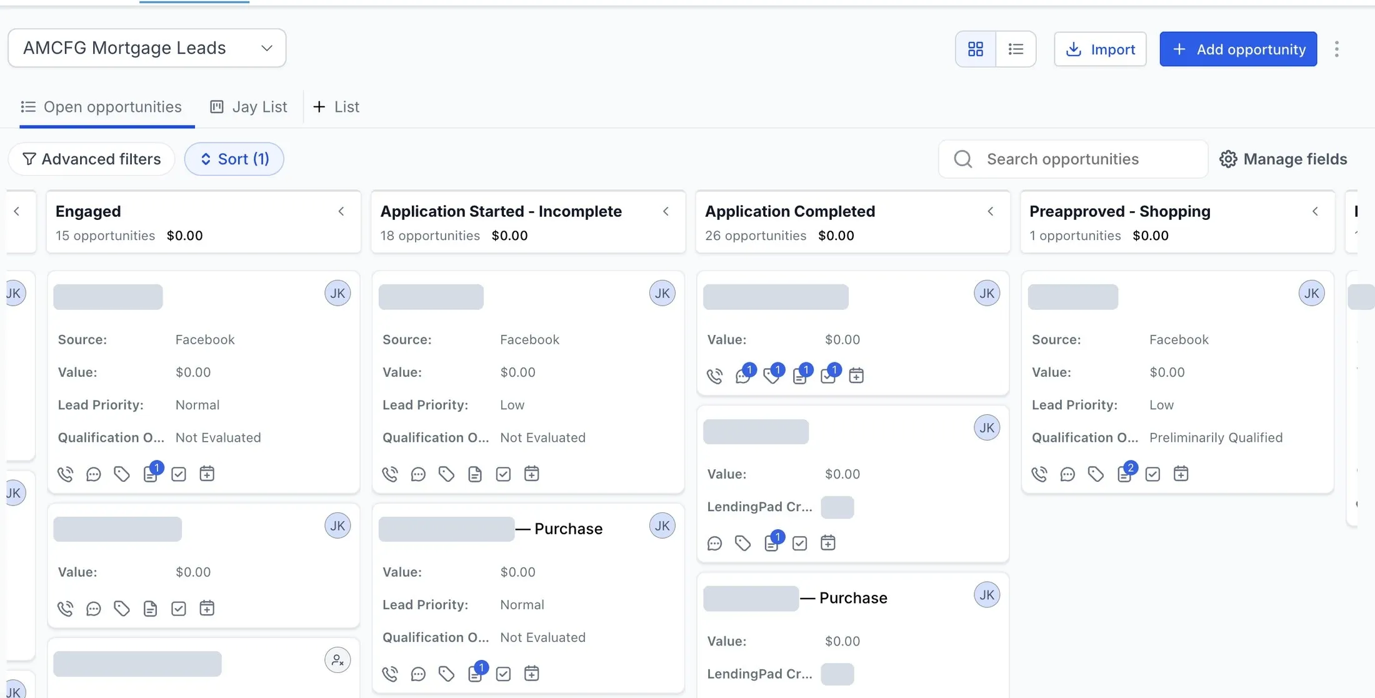Click phone icon on first Engaged card
The height and width of the screenshot is (698, 1375).
65,474
